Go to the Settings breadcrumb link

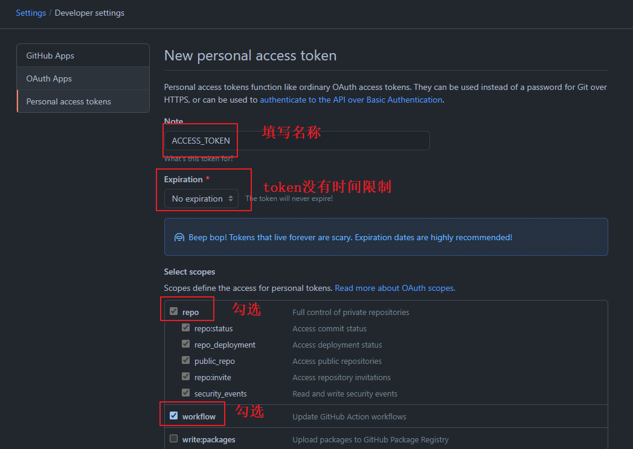click(x=31, y=13)
